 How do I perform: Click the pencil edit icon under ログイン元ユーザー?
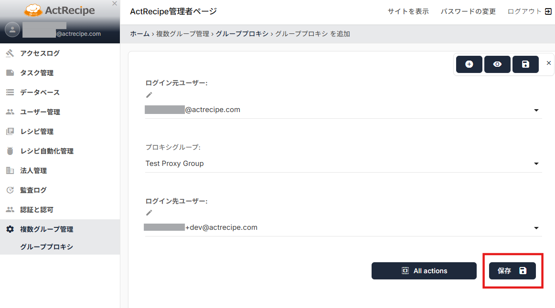[149, 95]
